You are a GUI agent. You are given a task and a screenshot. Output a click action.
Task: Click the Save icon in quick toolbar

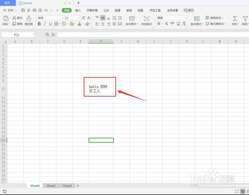tap(23, 10)
